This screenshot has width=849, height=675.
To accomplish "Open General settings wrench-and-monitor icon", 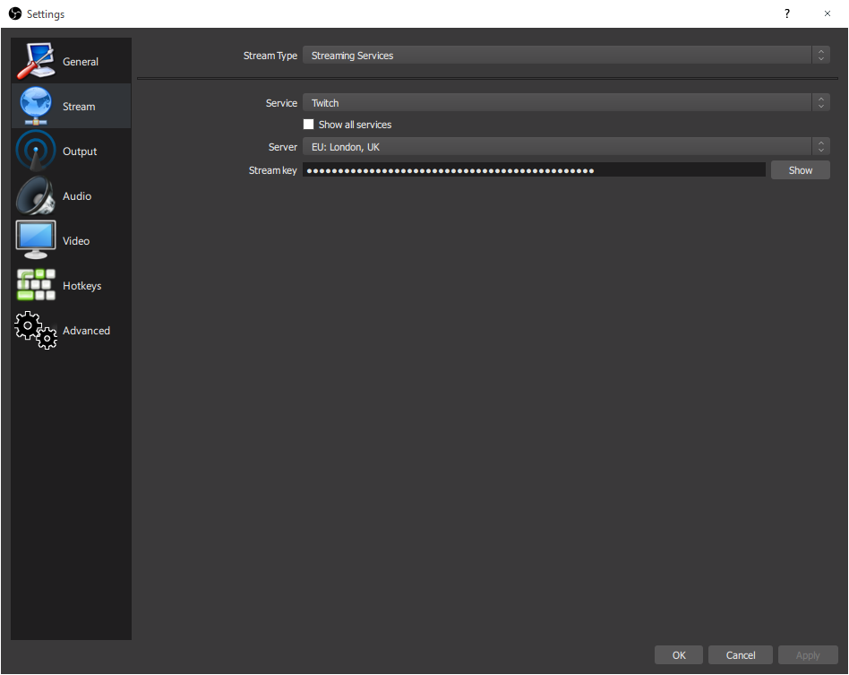I will (36, 61).
